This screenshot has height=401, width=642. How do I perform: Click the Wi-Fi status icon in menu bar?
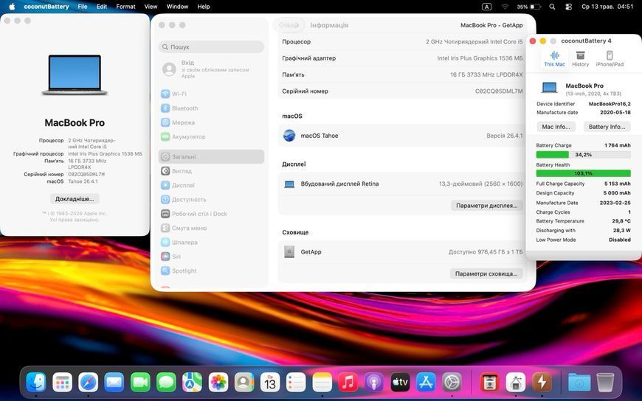click(x=505, y=7)
